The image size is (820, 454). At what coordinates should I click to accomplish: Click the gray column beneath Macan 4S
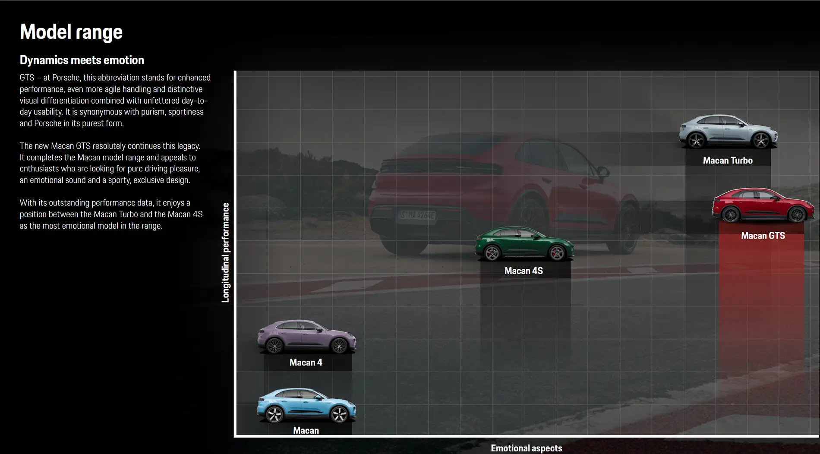(x=525, y=319)
